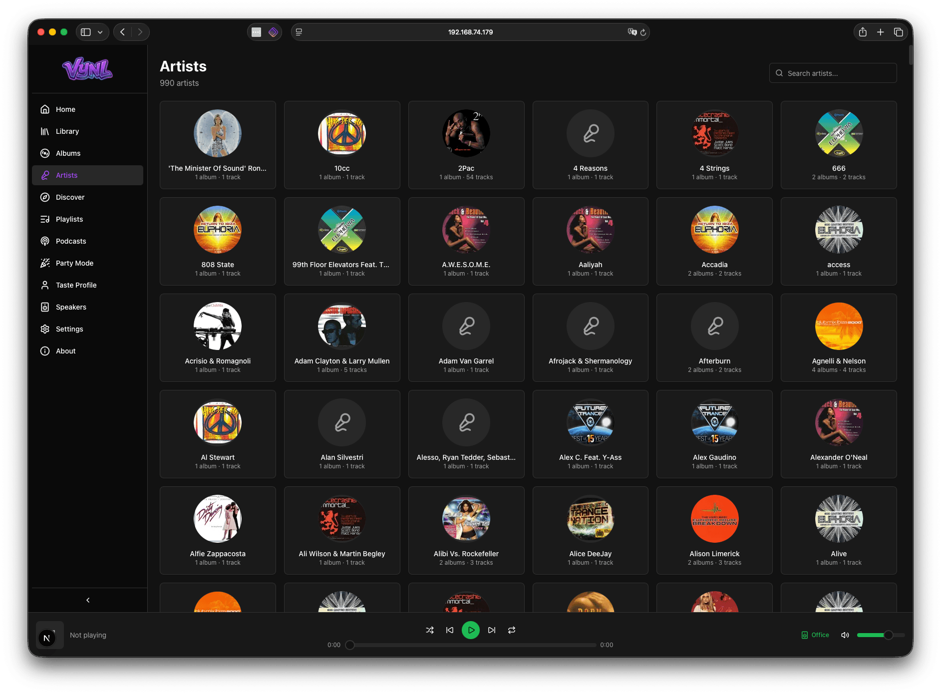Click the Taste Profile person icon

tap(45, 285)
